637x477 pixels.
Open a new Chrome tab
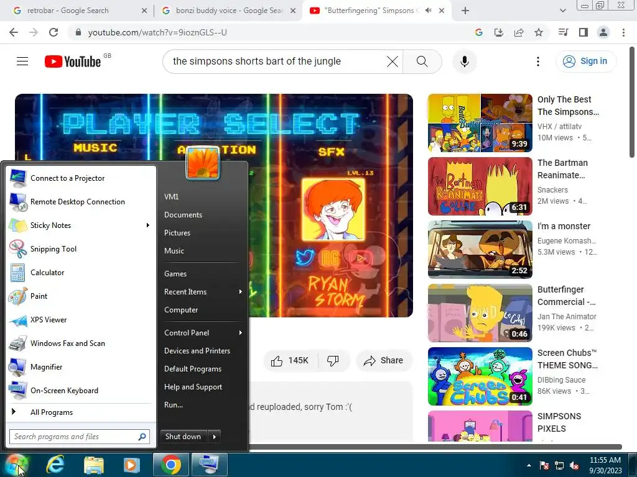pyautogui.click(x=465, y=11)
